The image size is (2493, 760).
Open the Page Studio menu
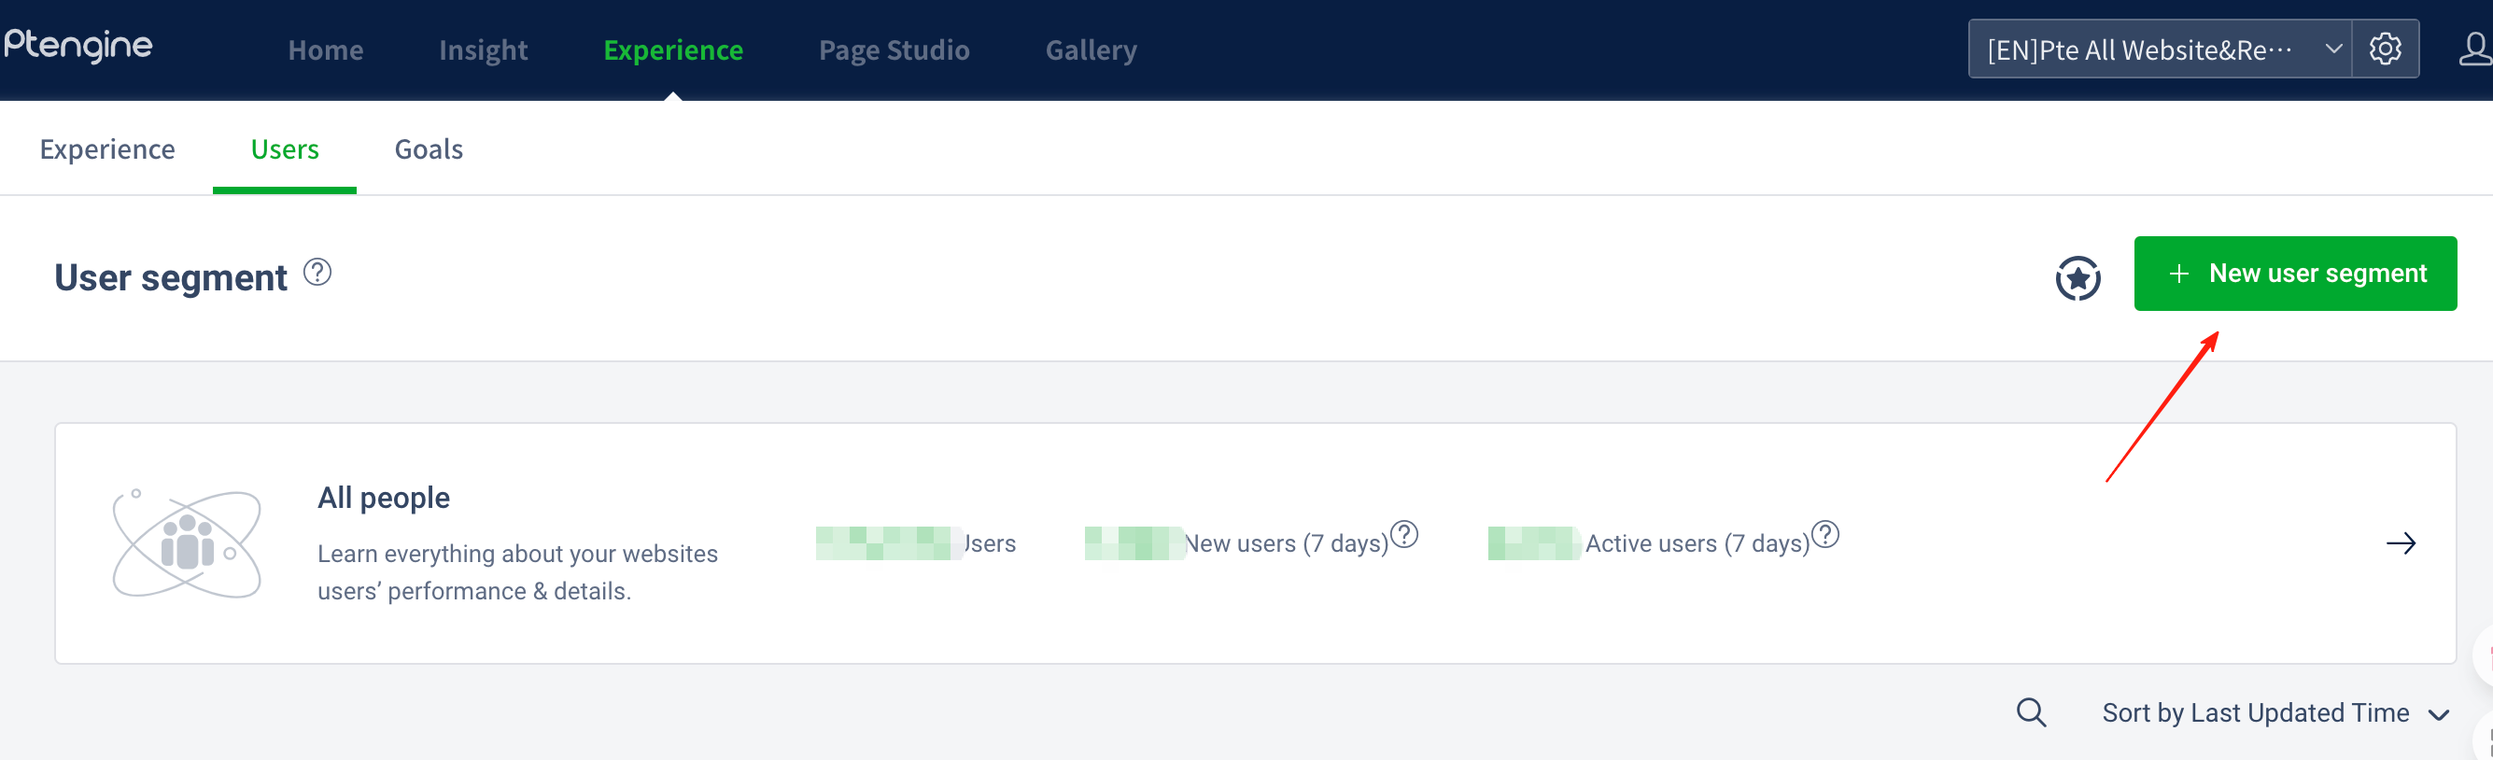894,49
